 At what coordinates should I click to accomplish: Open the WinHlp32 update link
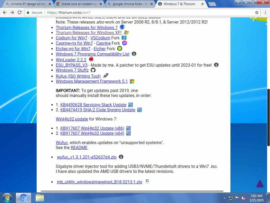(x=72, y=119)
